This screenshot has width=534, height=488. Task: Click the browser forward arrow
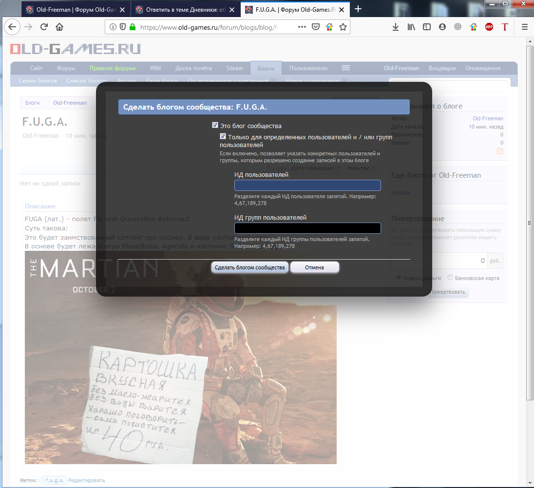[x=28, y=27]
